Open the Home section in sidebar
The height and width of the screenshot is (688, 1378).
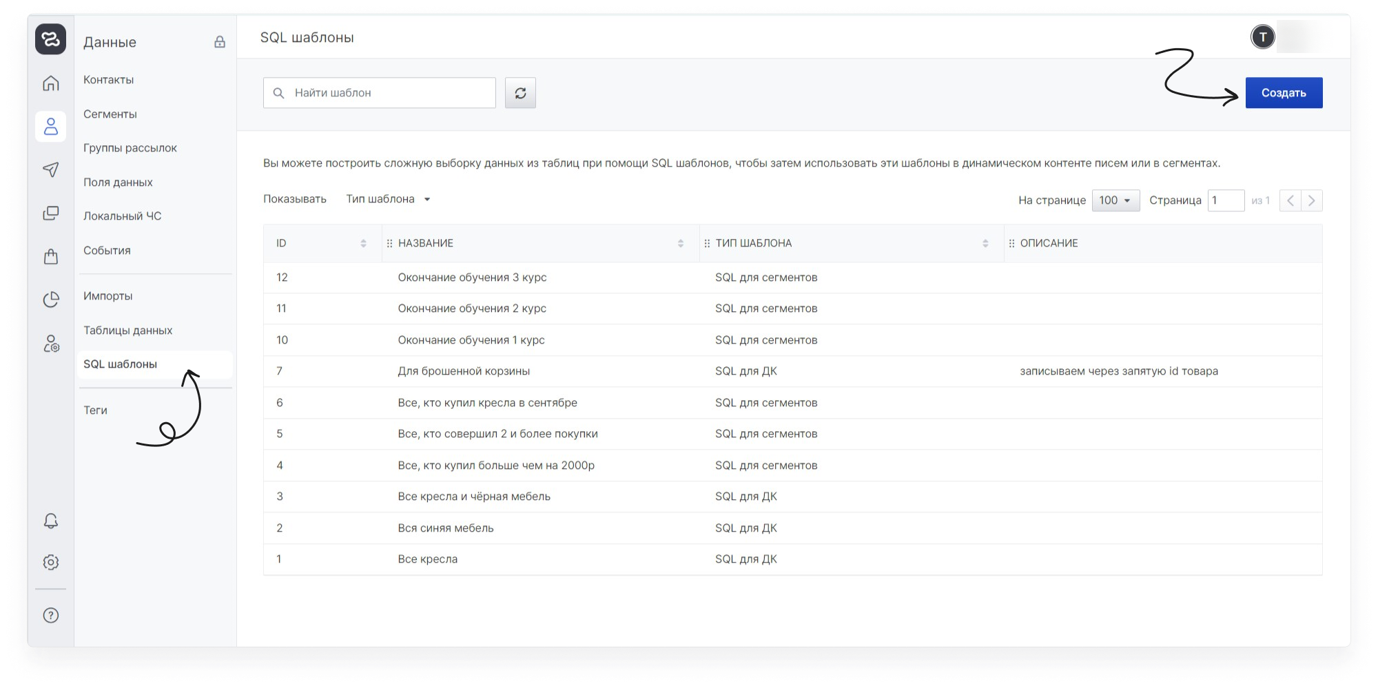pyautogui.click(x=50, y=83)
